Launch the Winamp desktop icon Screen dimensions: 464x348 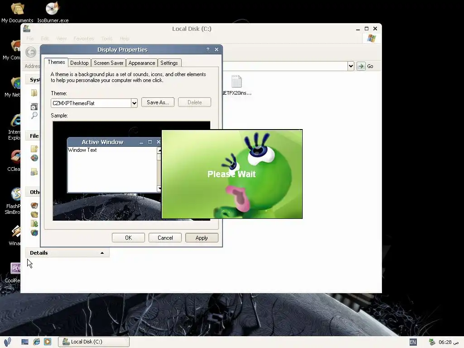14,236
